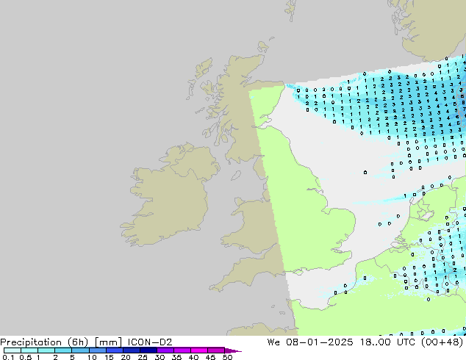
Task: Click the 1–2 mm legend color swatch
Action: point(46,350)
